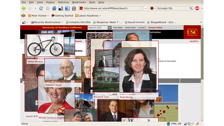Click the USC favicon in address bar

(81, 8)
